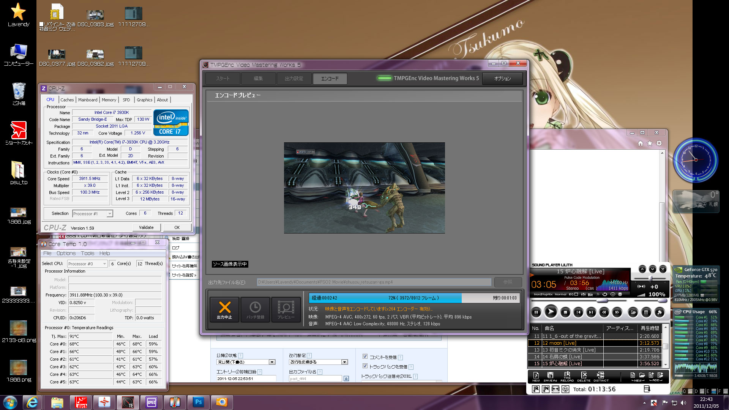Image resolution: width=729 pixels, height=410 pixels.
Task: Open the Graphics tab in CPU-Z
Action: coord(145,100)
